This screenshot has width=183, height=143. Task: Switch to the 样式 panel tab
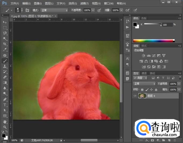coord(144,46)
